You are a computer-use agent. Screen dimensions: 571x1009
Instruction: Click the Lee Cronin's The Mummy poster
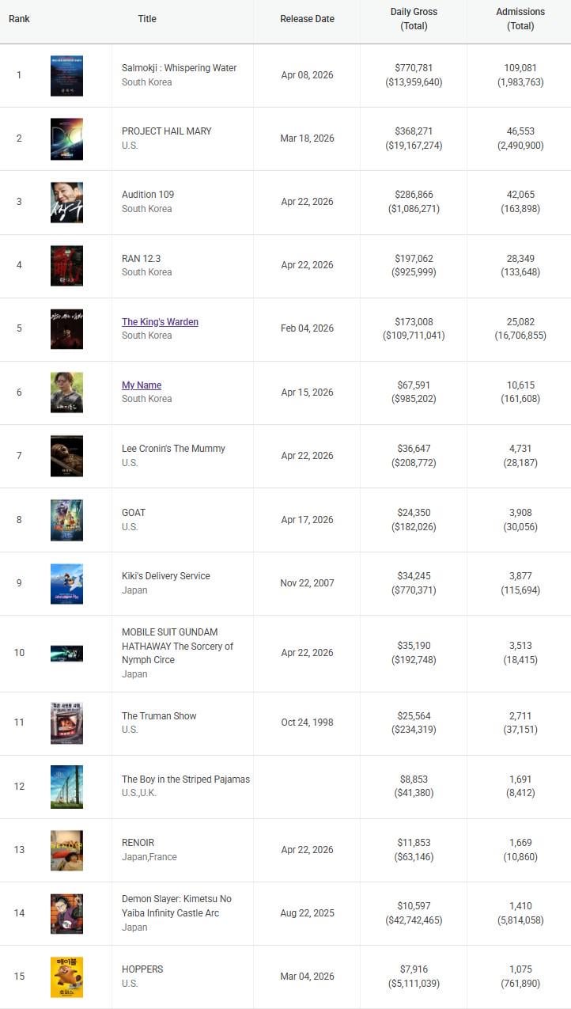click(66, 456)
